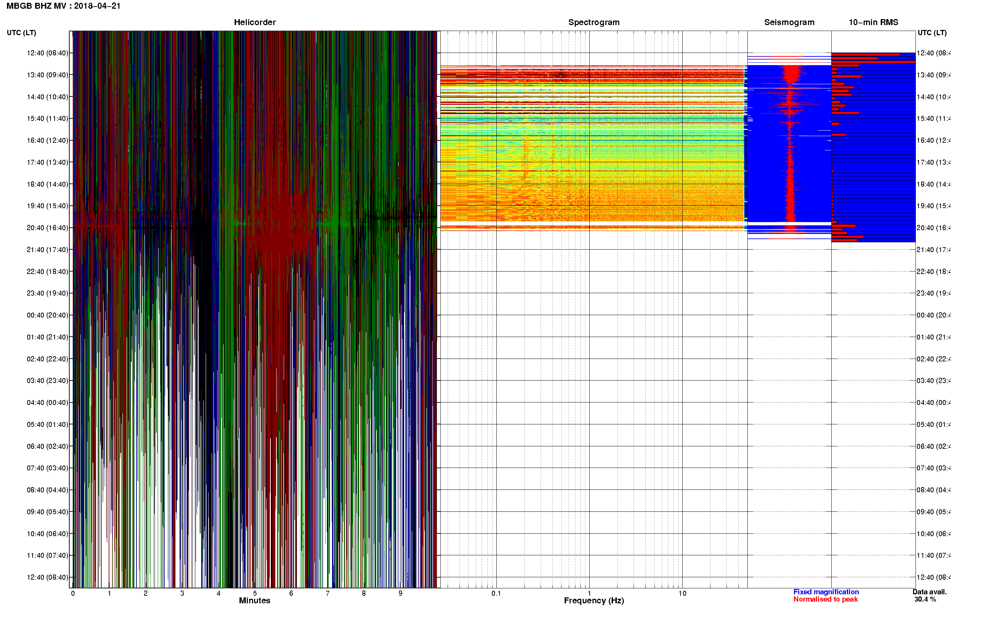990x619 pixels.
Task: Click the '30.4 %' data availability value
Action: pyautogui.click(x=925, y=600)
